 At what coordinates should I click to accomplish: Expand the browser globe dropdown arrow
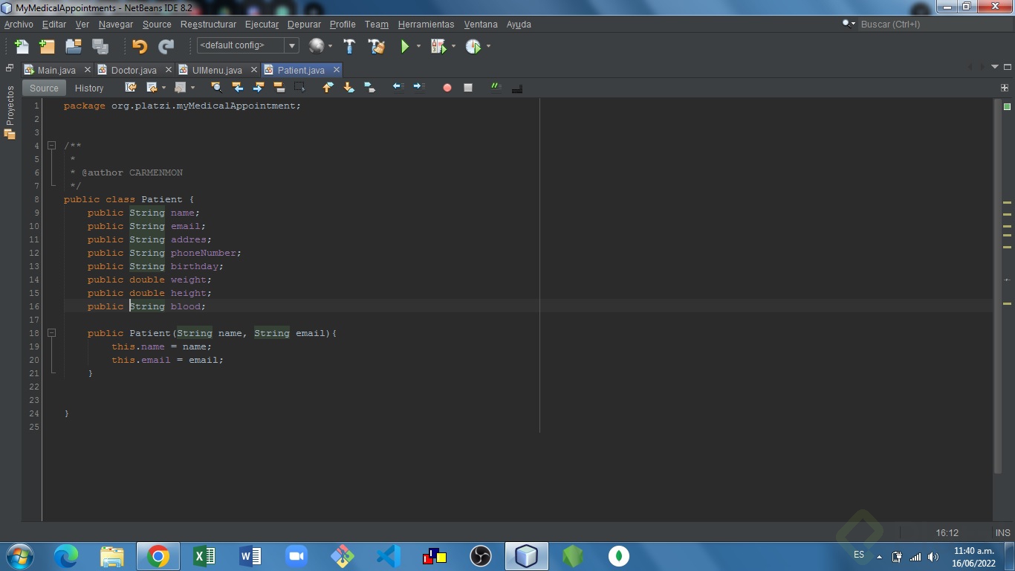[x=330, y=46]
